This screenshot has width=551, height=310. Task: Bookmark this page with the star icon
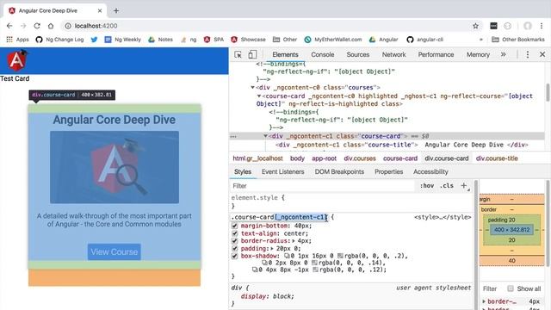pyautogui.click(x=475, y=26)
